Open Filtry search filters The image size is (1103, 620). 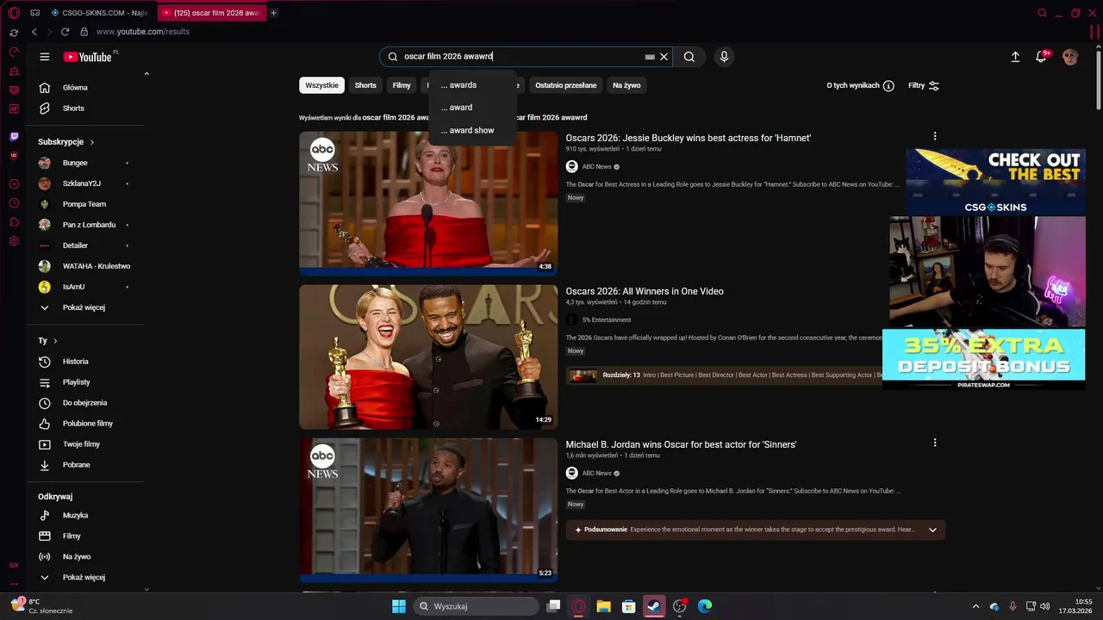(924, 85)
